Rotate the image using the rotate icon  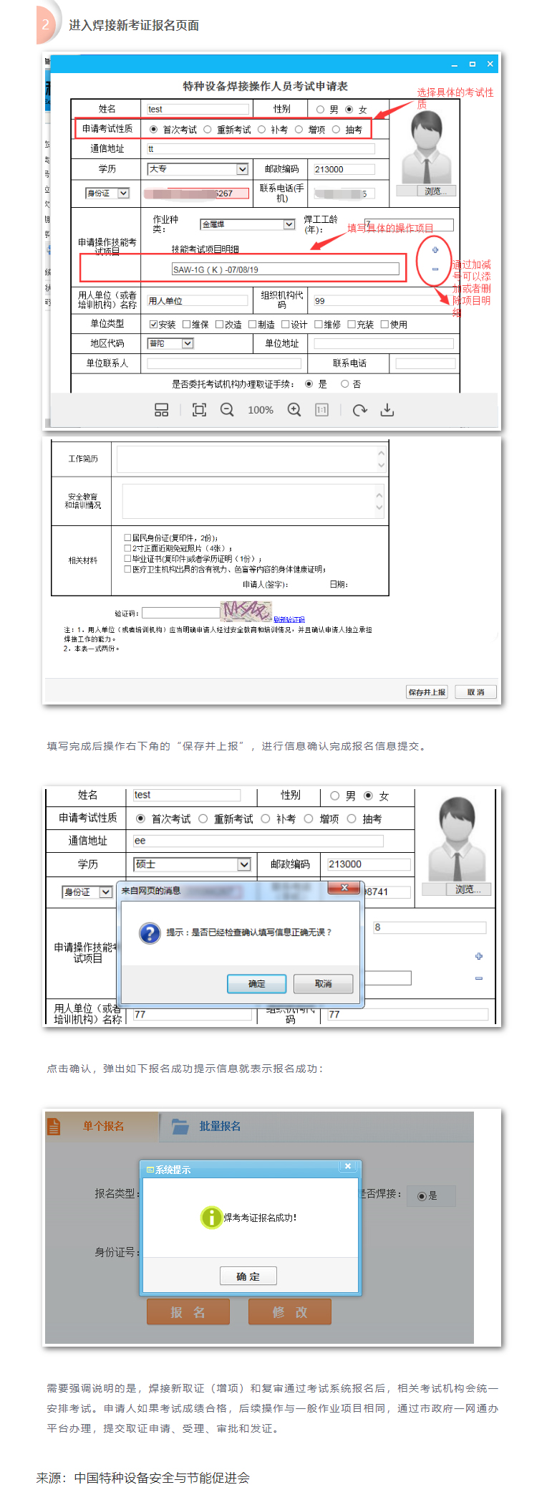(359, 410)
